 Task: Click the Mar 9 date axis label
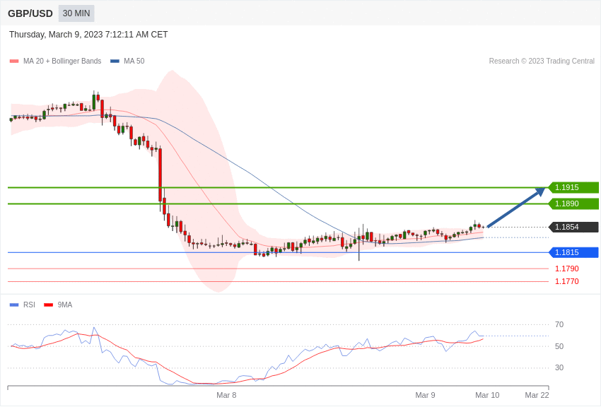[425, 395]
